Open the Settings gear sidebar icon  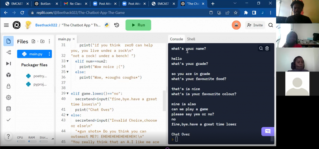8,97
